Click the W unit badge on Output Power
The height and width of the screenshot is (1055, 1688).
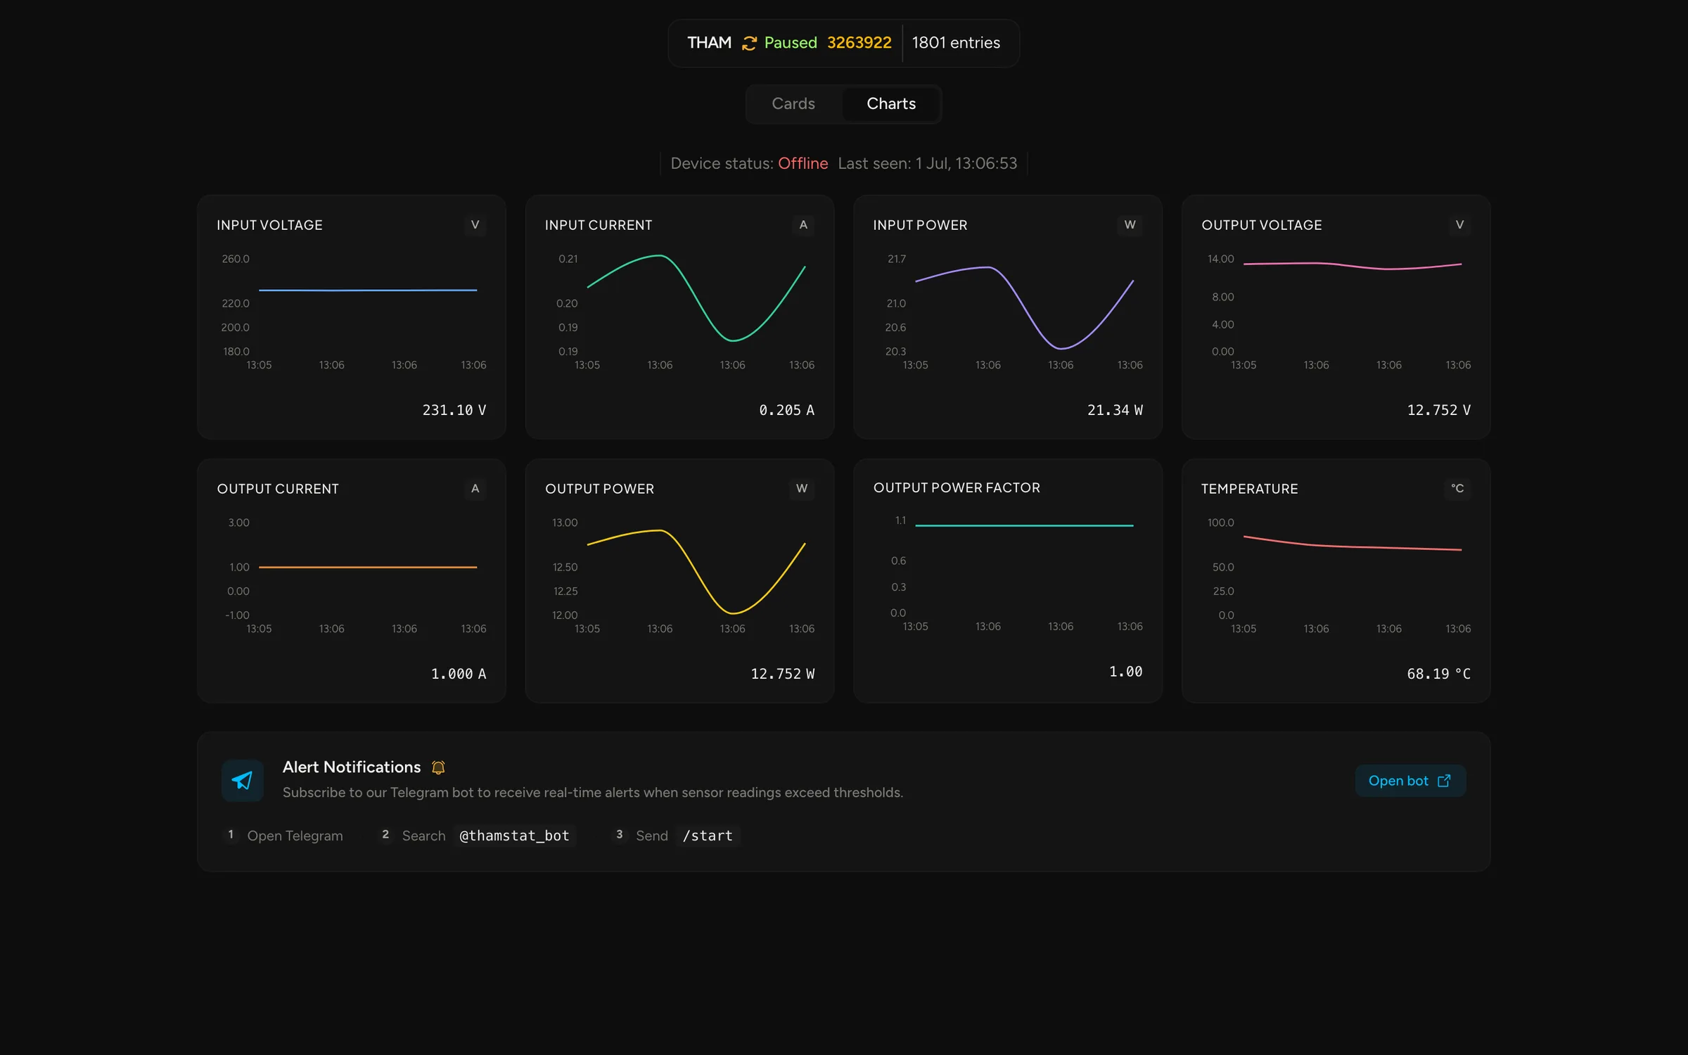coord(802,489)
